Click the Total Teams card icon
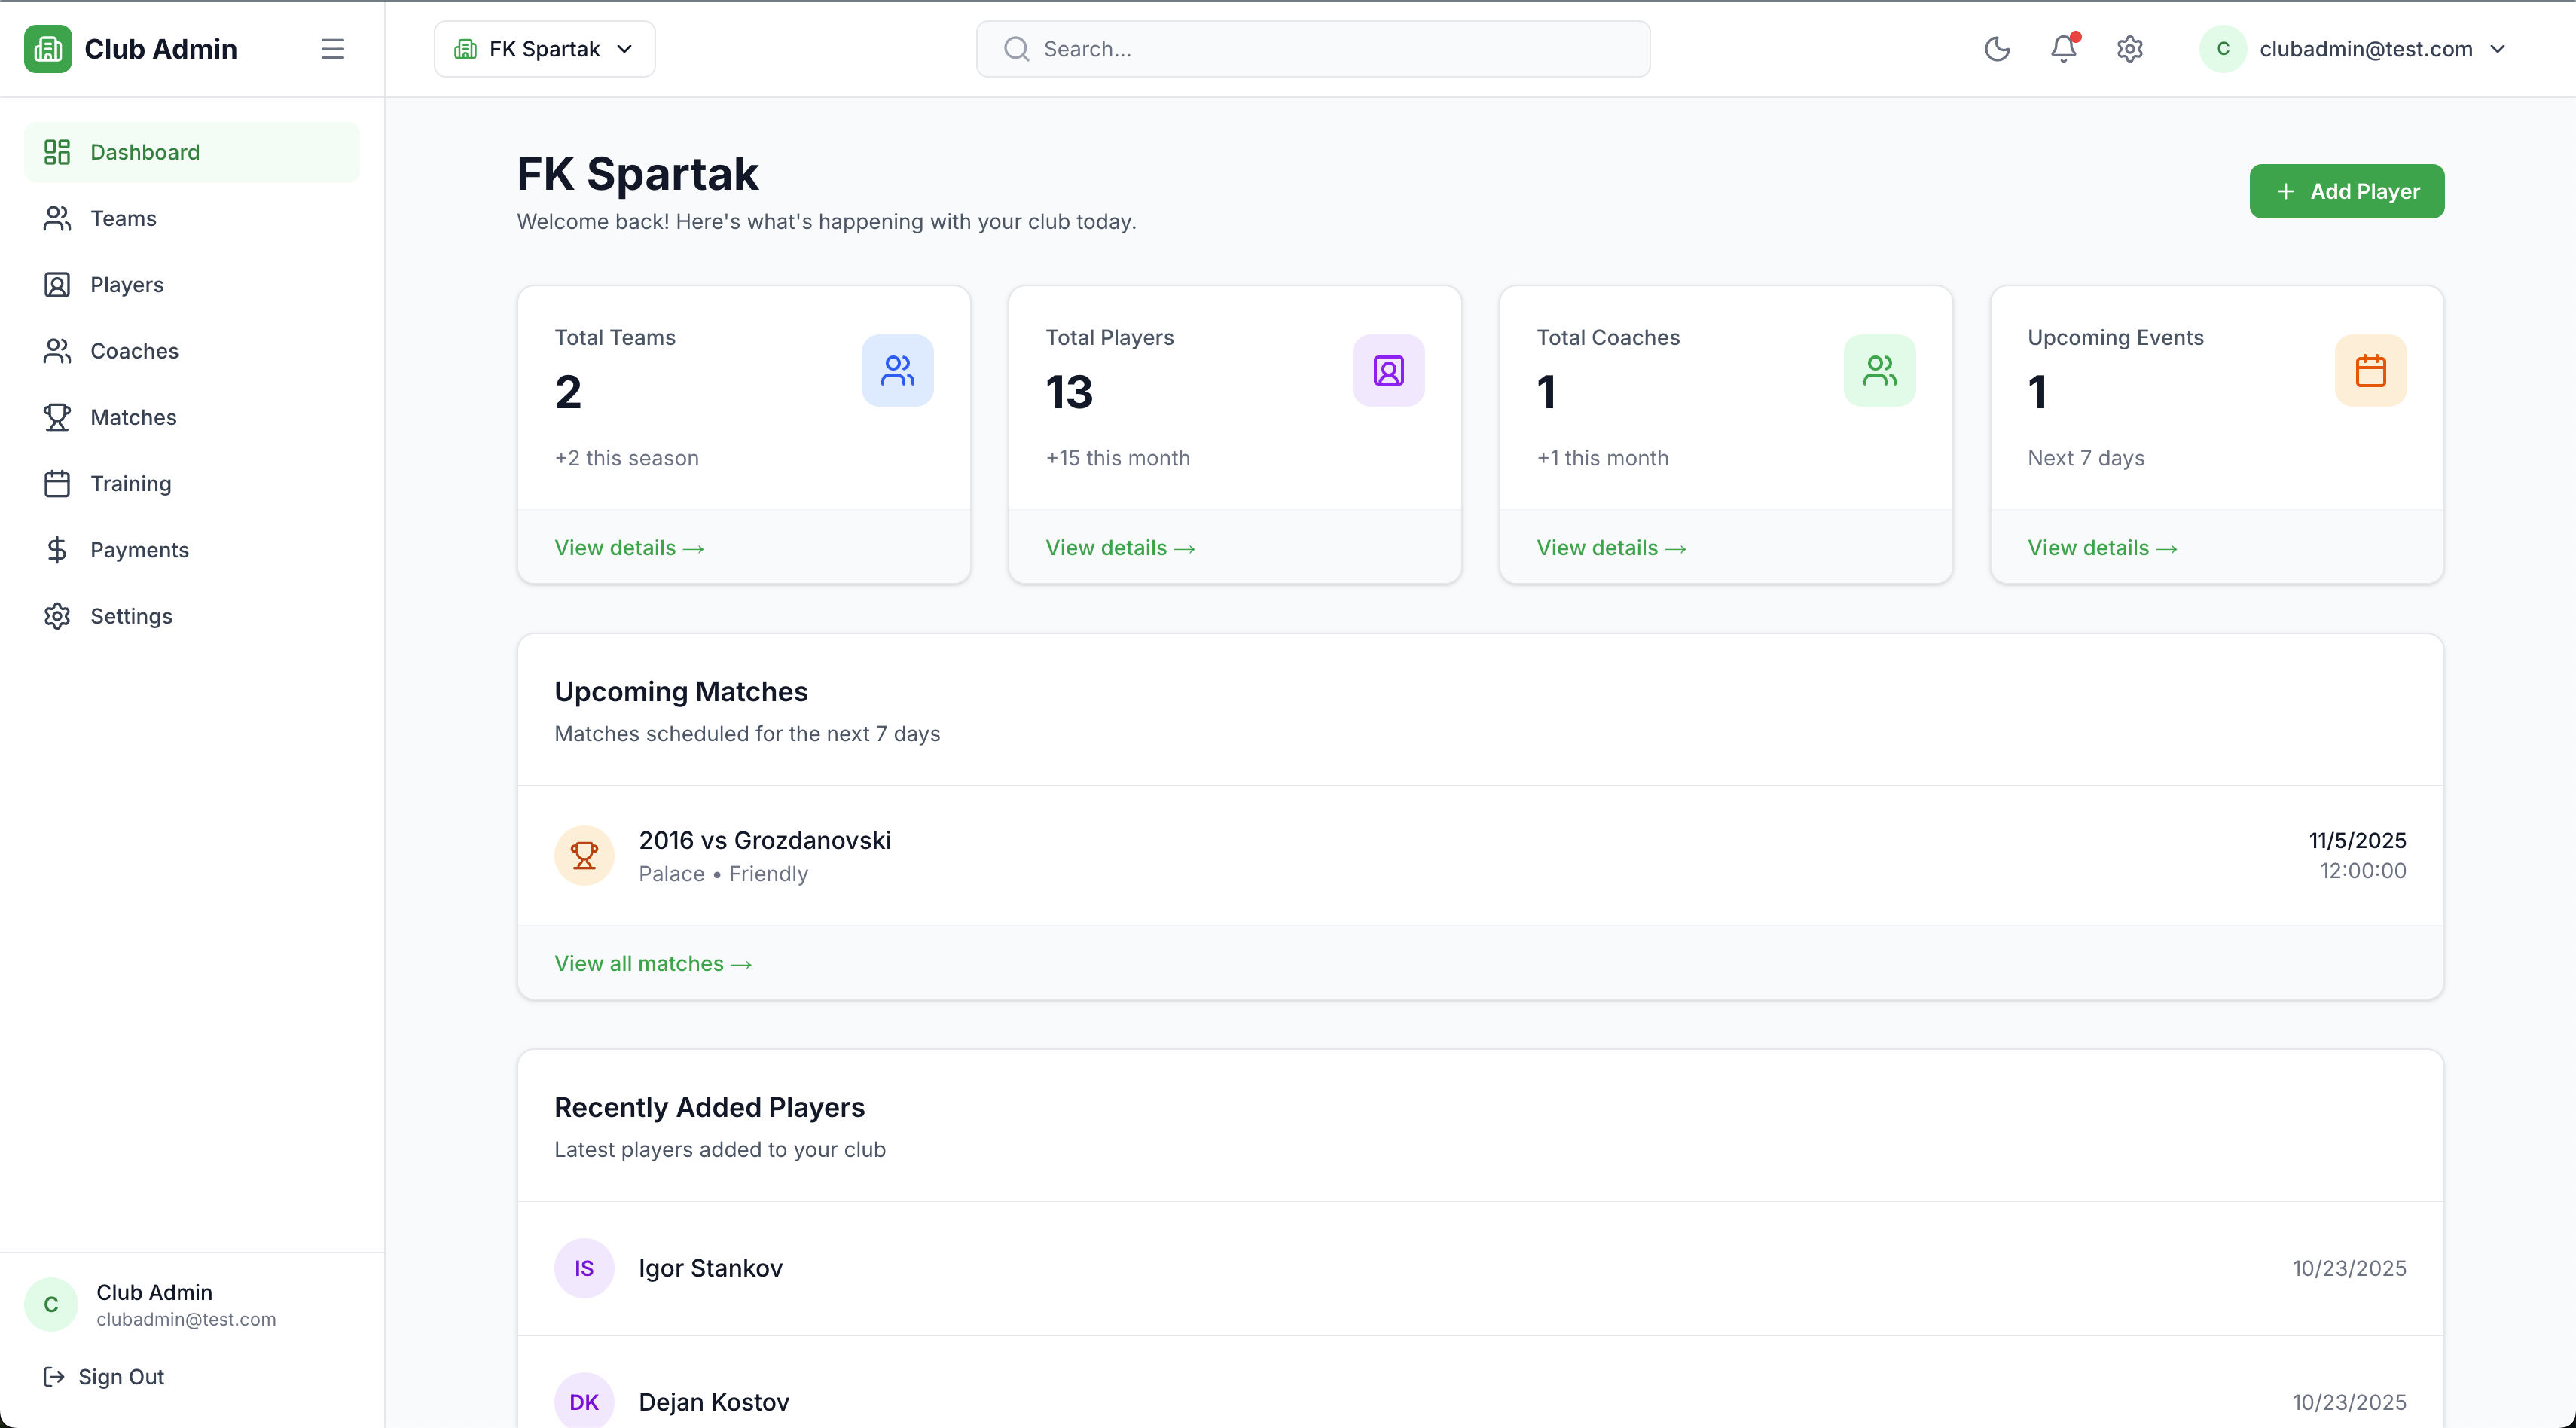This screenshot has width=2576, height=1428. (x=897, y=371)
